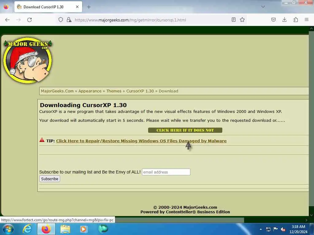Viewport: 314px width, 235px height.
Task: Open a new browser tab
Action: pos(89,7)
